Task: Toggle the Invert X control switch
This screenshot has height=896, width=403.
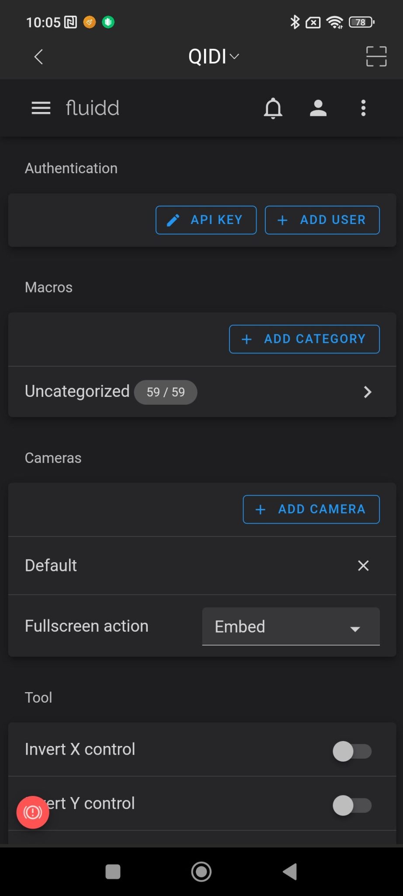Action: point(352,751)
